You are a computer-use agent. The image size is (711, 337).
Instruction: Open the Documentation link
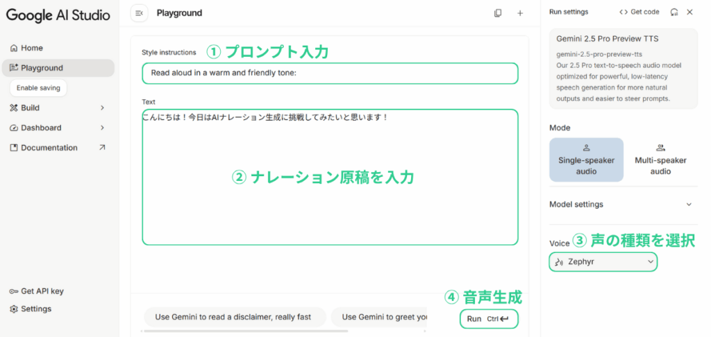[x=58, y=148]
